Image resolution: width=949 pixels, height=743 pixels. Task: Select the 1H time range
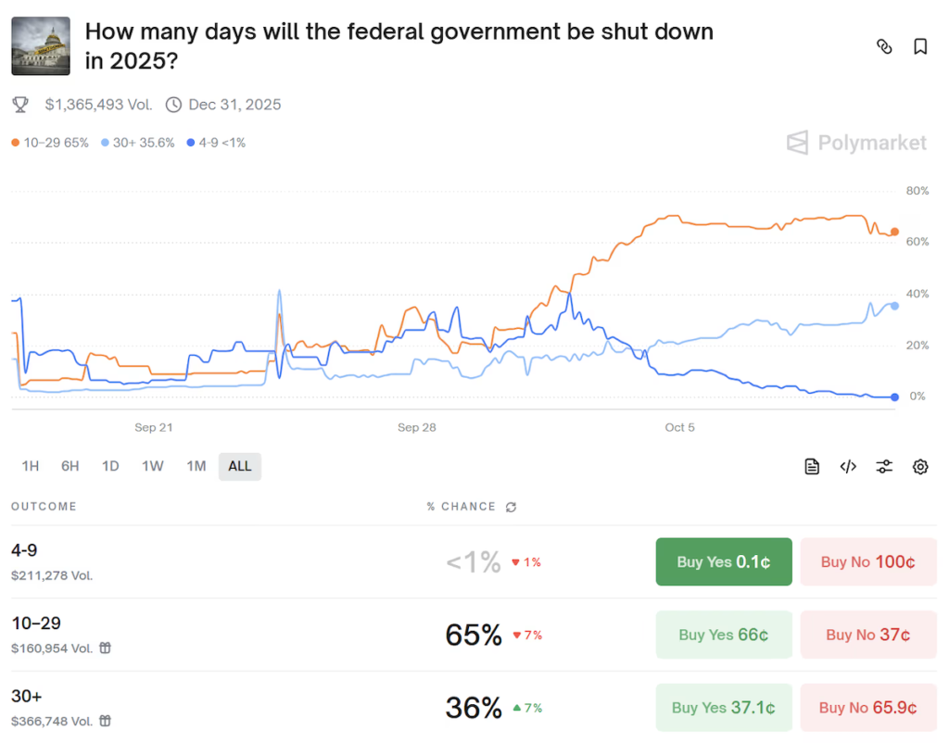click(30, 466)
